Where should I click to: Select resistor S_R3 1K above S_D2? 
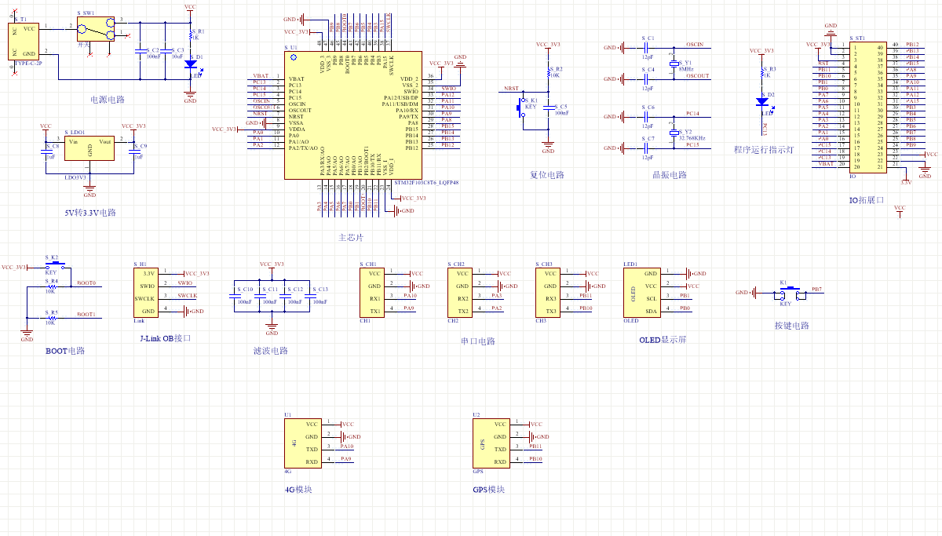[761, 73]
